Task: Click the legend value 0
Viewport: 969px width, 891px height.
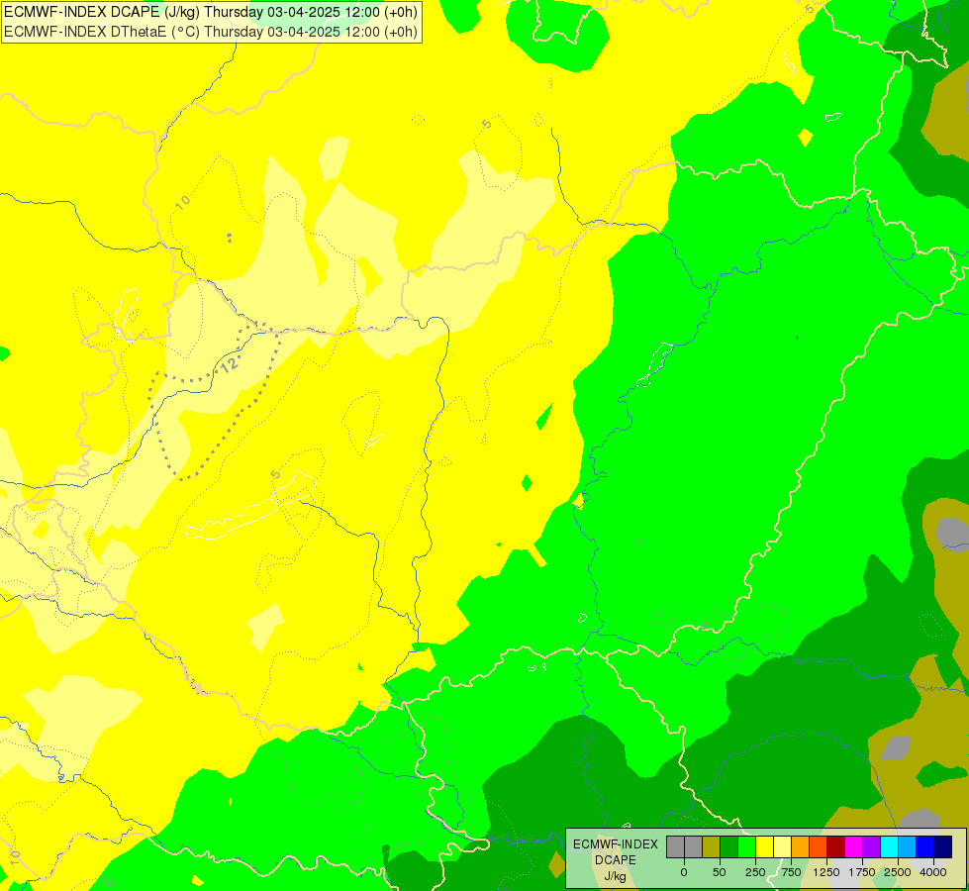Action: point(684,872)
